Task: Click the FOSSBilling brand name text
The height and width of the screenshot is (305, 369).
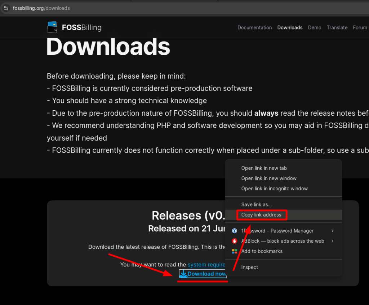Action: point(82,27)
